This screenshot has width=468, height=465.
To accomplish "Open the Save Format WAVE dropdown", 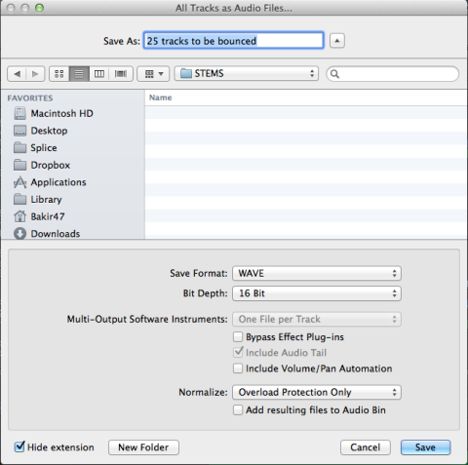I will click(x=317, y=273).
